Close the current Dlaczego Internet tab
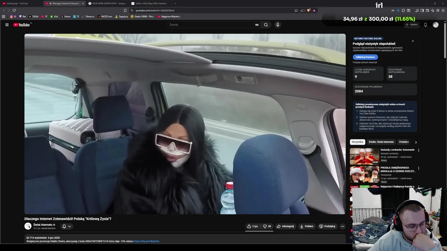The height and width of the screenshot is (251, 447). (x=83, y=3)
